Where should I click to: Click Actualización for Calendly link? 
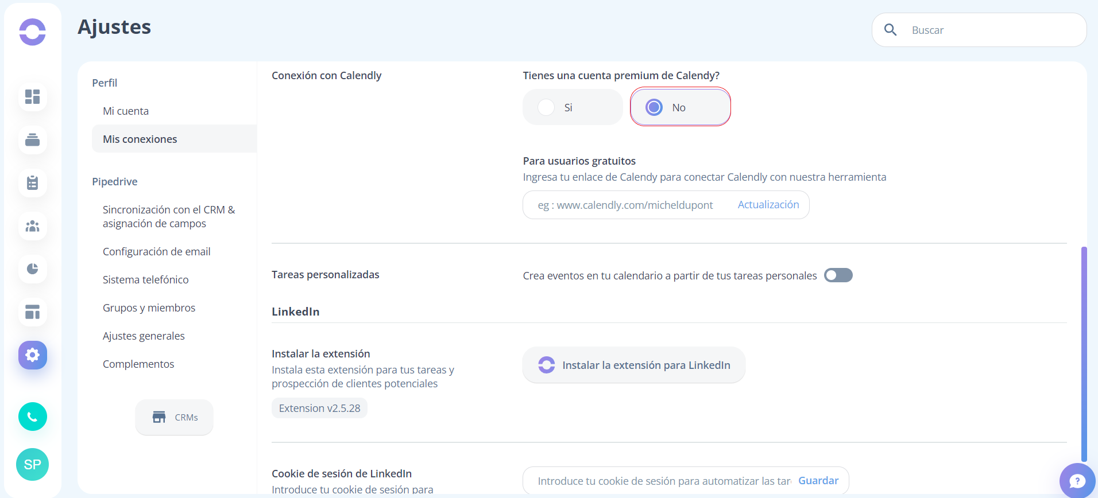coord(768,205)
